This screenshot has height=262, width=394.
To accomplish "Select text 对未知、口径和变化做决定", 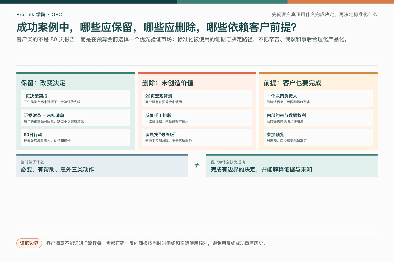I will 287,140.
